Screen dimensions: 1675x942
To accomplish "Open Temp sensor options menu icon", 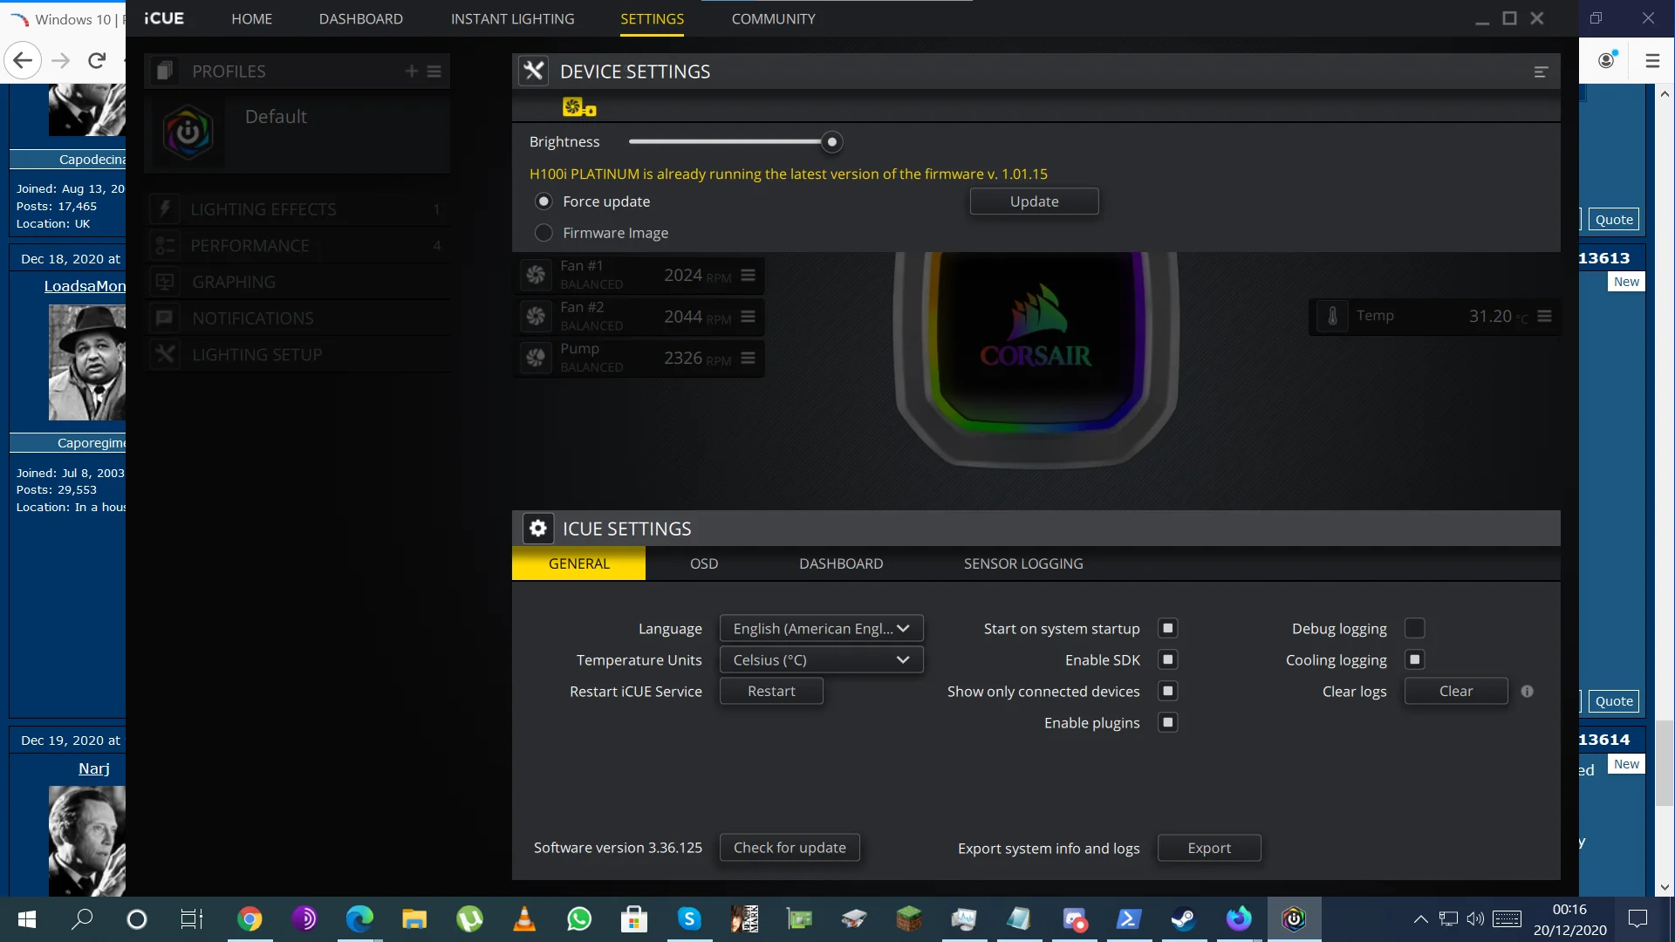I will coord(1544,316).
